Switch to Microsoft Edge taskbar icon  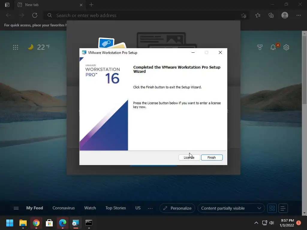click(63, 223)
